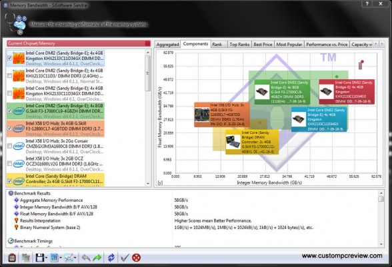
Task: Click the bar chart options toolbar icon
Action: point(54,258)
